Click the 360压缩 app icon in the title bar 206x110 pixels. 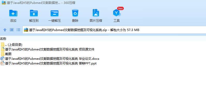(4, 3)
